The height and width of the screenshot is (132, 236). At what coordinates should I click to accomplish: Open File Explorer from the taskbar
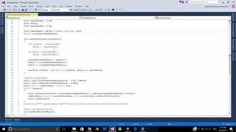tap(74, 129)
